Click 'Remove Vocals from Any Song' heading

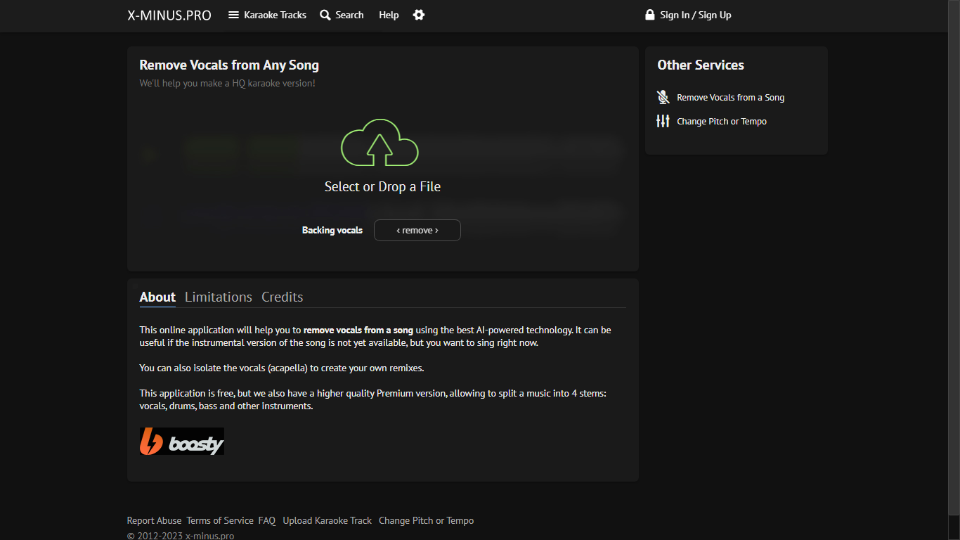pyautogui.click(x=229, y=65)
